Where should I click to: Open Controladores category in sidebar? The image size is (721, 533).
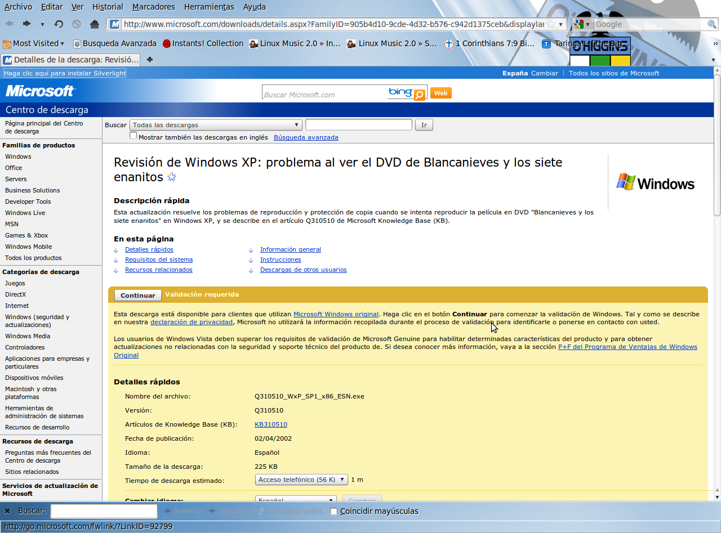click(x=25, y=347)
